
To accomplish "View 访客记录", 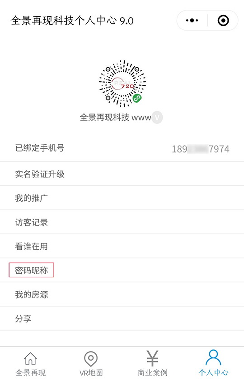I will [122, 222].
